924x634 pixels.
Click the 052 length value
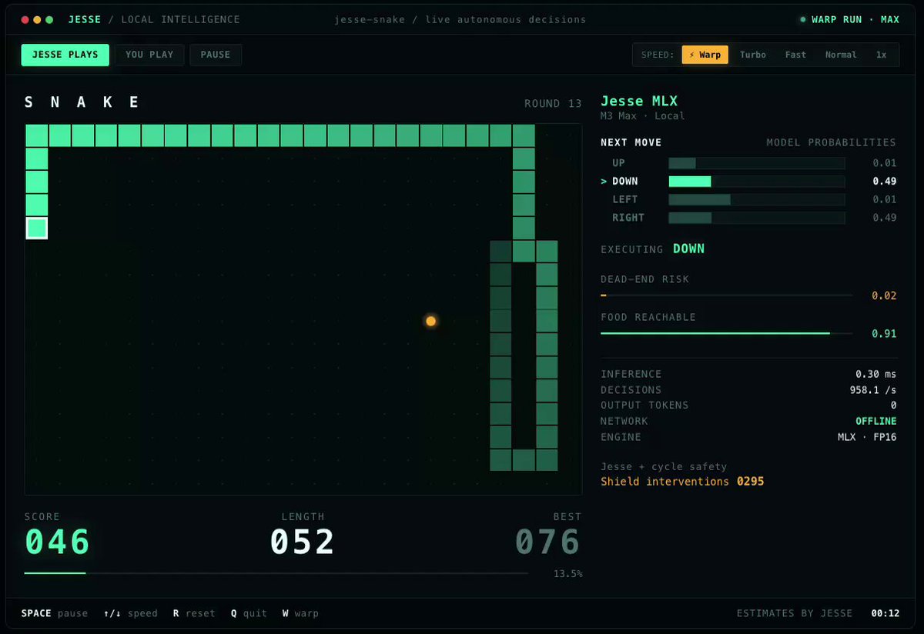(303, 542)
